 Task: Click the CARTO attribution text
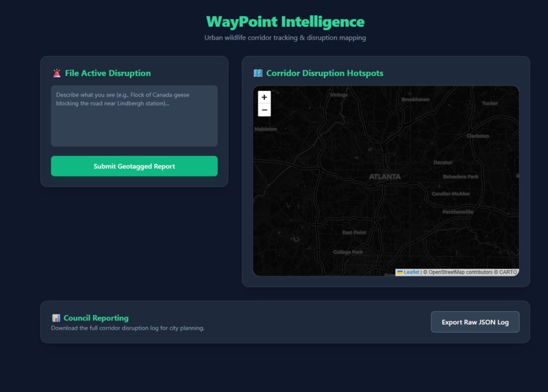click(508, 272)
